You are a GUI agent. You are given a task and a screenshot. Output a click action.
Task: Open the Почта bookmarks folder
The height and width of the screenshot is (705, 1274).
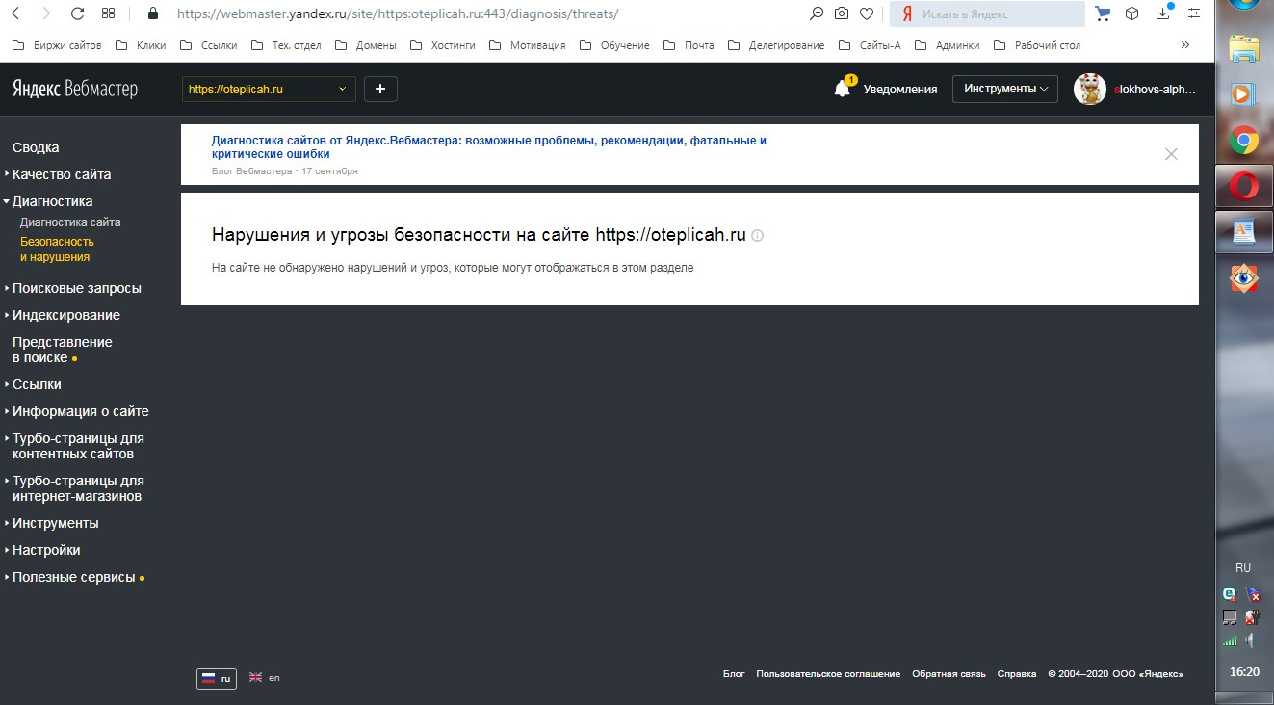pyautogui.click(x=689, y=45)
